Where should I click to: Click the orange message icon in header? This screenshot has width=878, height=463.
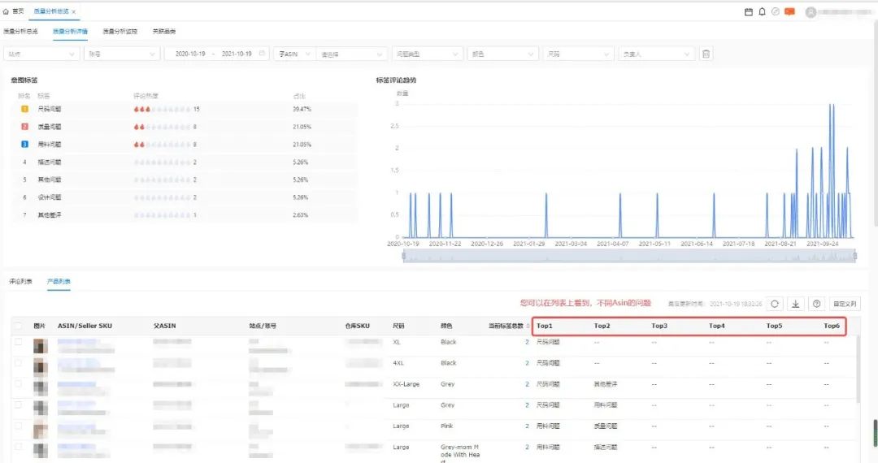click(x=789, y=12)
